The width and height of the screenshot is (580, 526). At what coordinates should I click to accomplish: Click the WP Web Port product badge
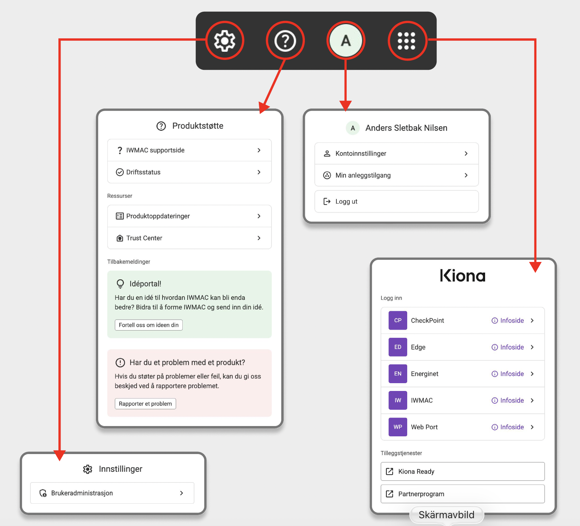coord(398,427)
